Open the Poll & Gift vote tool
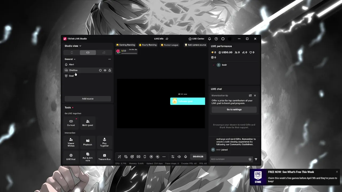Screen dimensions: 342x192 tap(88, 157)
